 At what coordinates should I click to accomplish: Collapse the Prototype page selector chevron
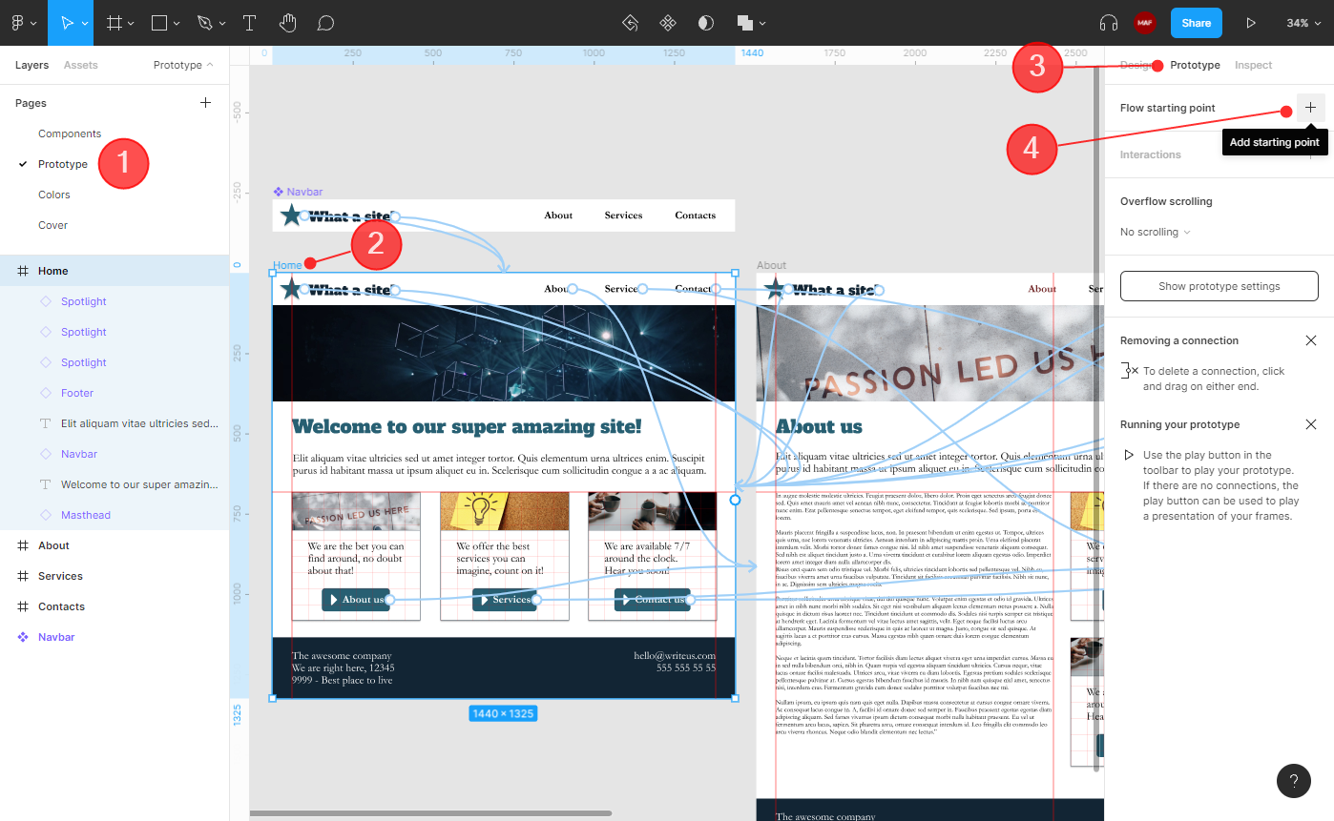210,65
